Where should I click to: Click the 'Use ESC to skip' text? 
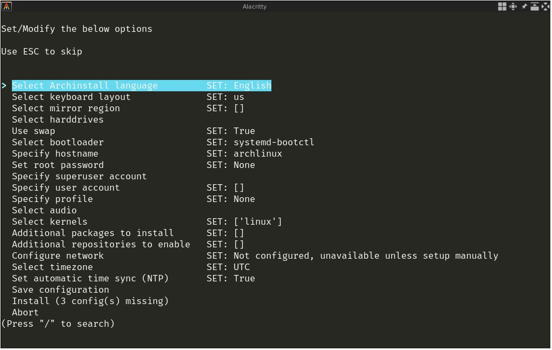click(42, 51)
